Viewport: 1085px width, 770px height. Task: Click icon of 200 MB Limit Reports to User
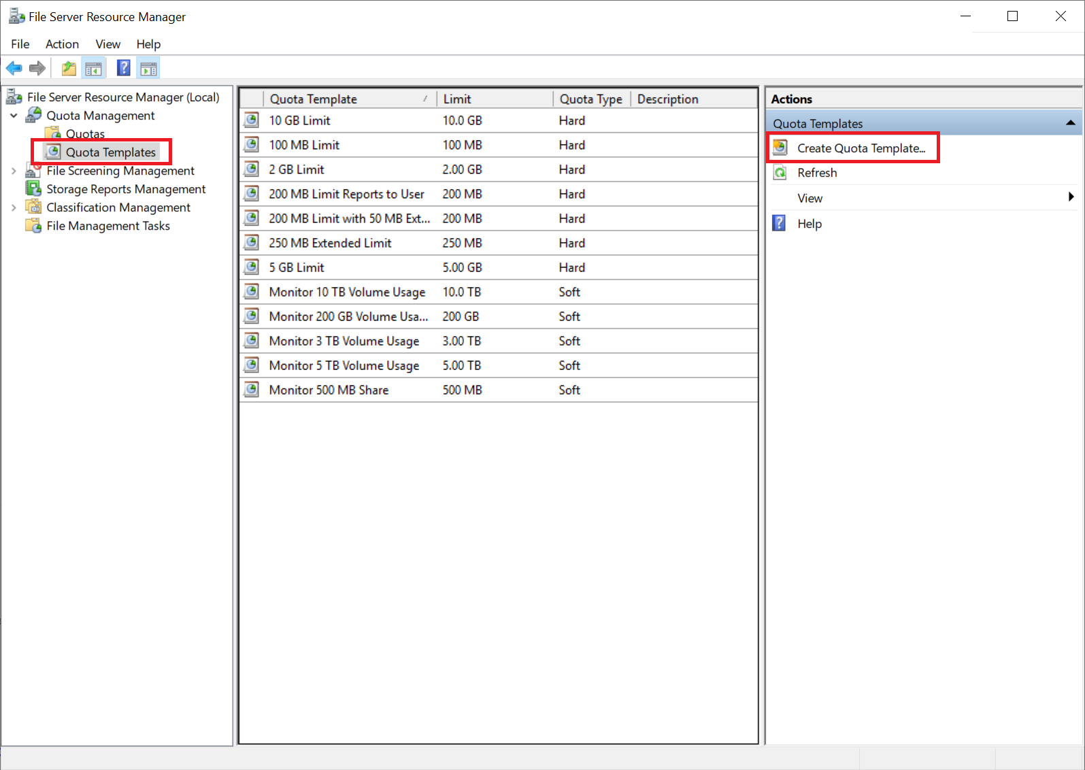point(252,194)
